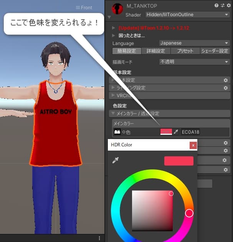Expand the [Update] lilToon notice

coord(114,28)
